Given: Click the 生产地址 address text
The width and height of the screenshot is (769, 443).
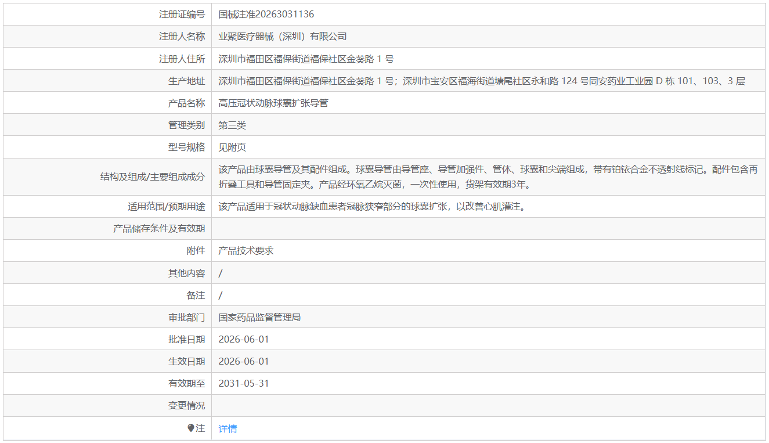Looking at the screenshot, I should click(482, 81).
